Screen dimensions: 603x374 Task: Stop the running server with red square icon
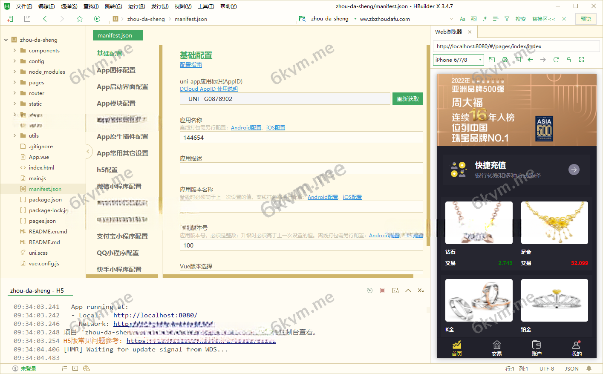(383, 290)
